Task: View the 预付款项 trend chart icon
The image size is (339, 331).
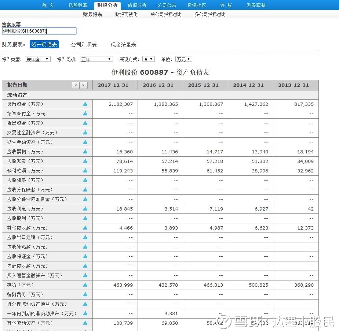Action: tap(85, 171)
